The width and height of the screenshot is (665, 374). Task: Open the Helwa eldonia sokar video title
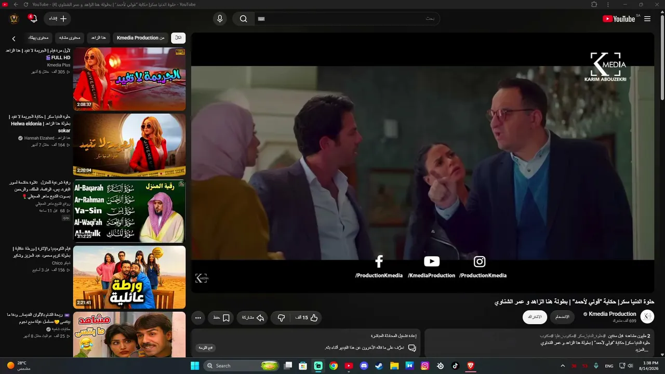[x=41, y=124]
